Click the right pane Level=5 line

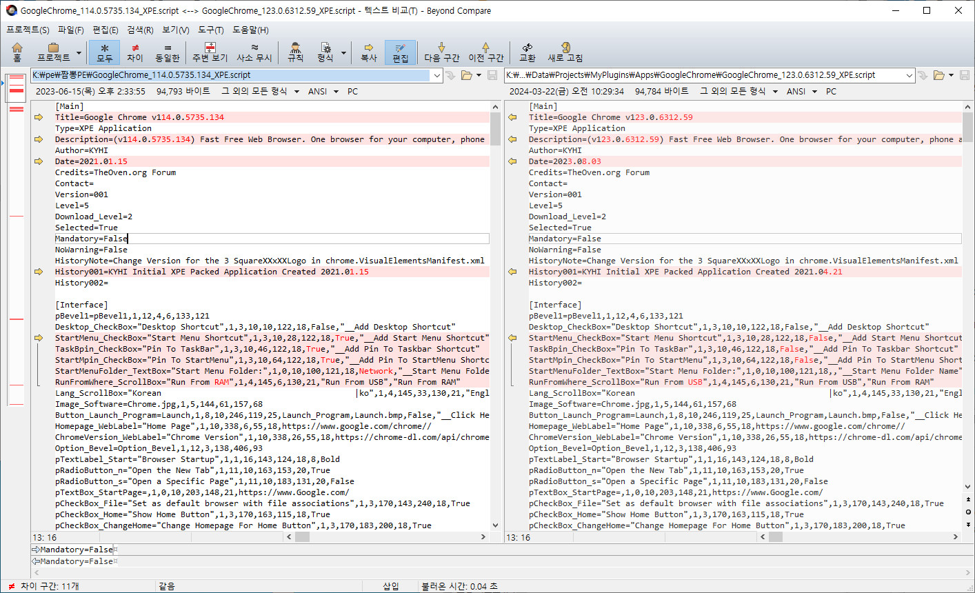pyautogui.click(x=545, y=205)
